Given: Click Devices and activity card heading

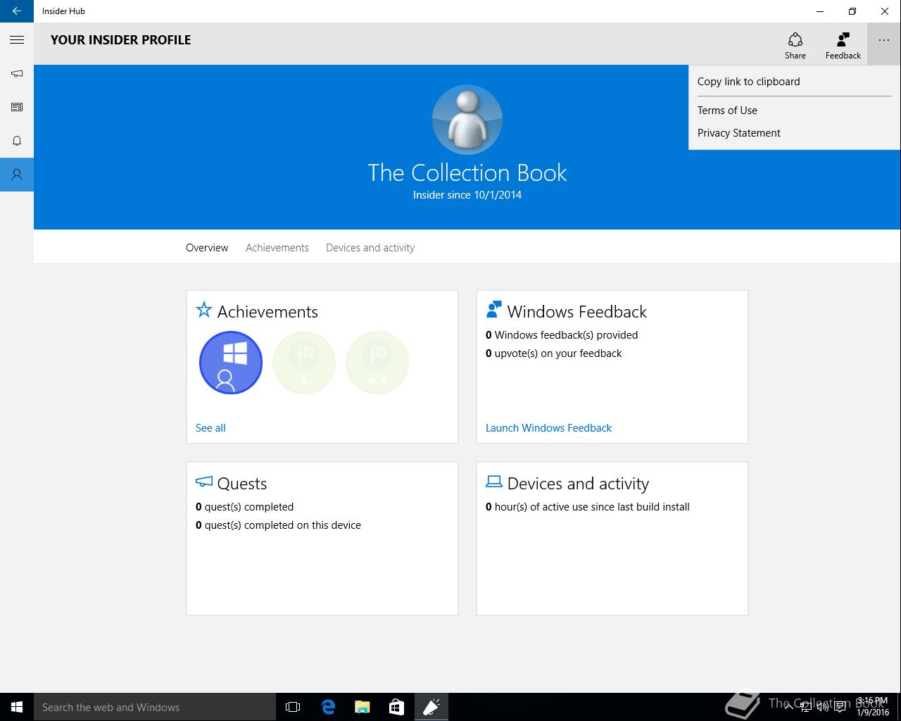Looking at the screenshot, I should point(578,484).
